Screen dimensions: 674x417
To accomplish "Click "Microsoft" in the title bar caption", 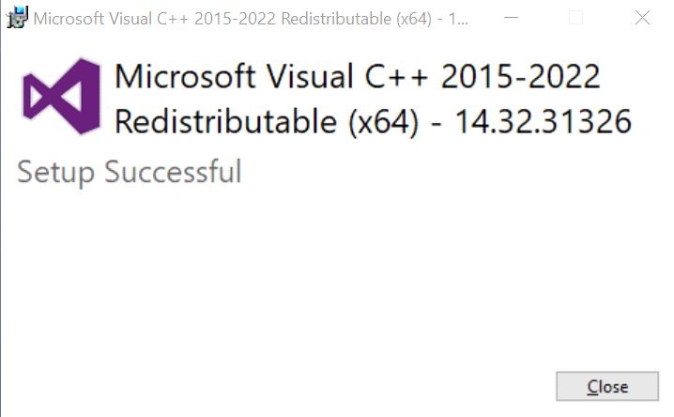I will point(68,19).
